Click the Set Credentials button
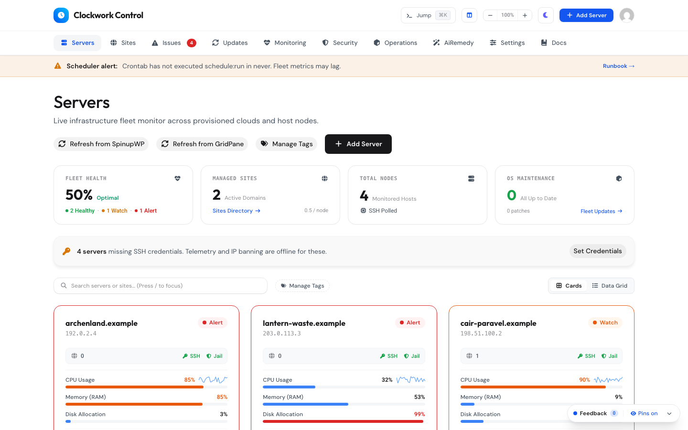Viewport: 688px width, 430px height. [598, 251]
